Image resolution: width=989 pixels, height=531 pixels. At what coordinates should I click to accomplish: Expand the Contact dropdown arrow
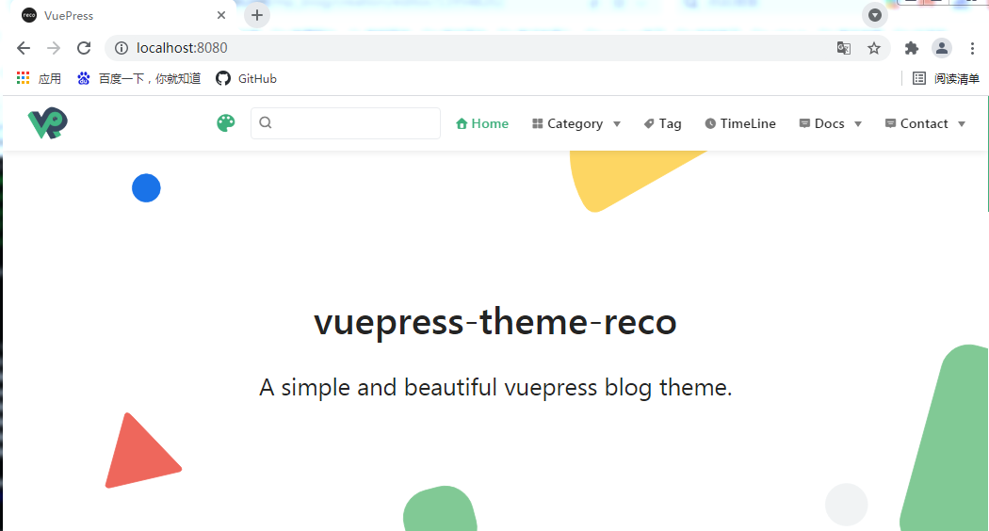pos(962,124)
